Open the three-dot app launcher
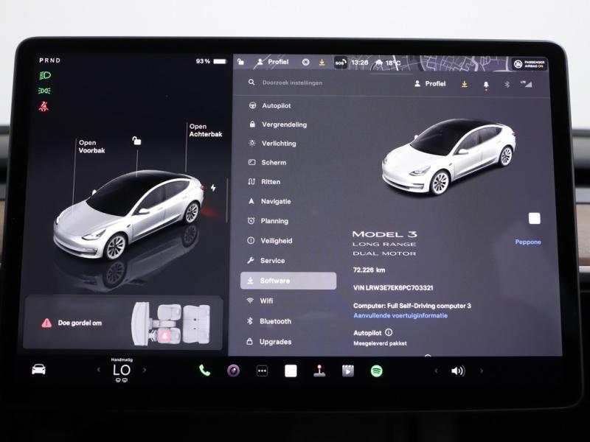Screen dimensions: 590x442 262,371
